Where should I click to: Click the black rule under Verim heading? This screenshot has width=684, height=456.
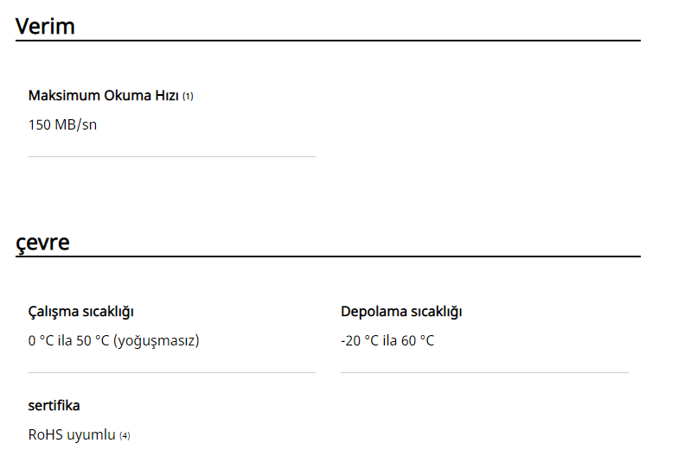[328, 41]
